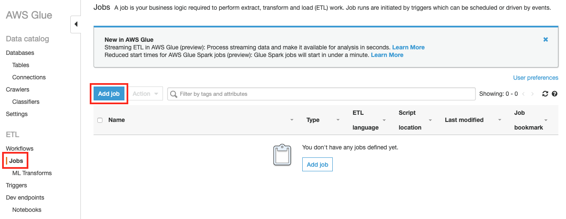Select Triggers in the sidebar
This screenshot has width=566, height=219.
pyautogui.click(x=17, y=185)
